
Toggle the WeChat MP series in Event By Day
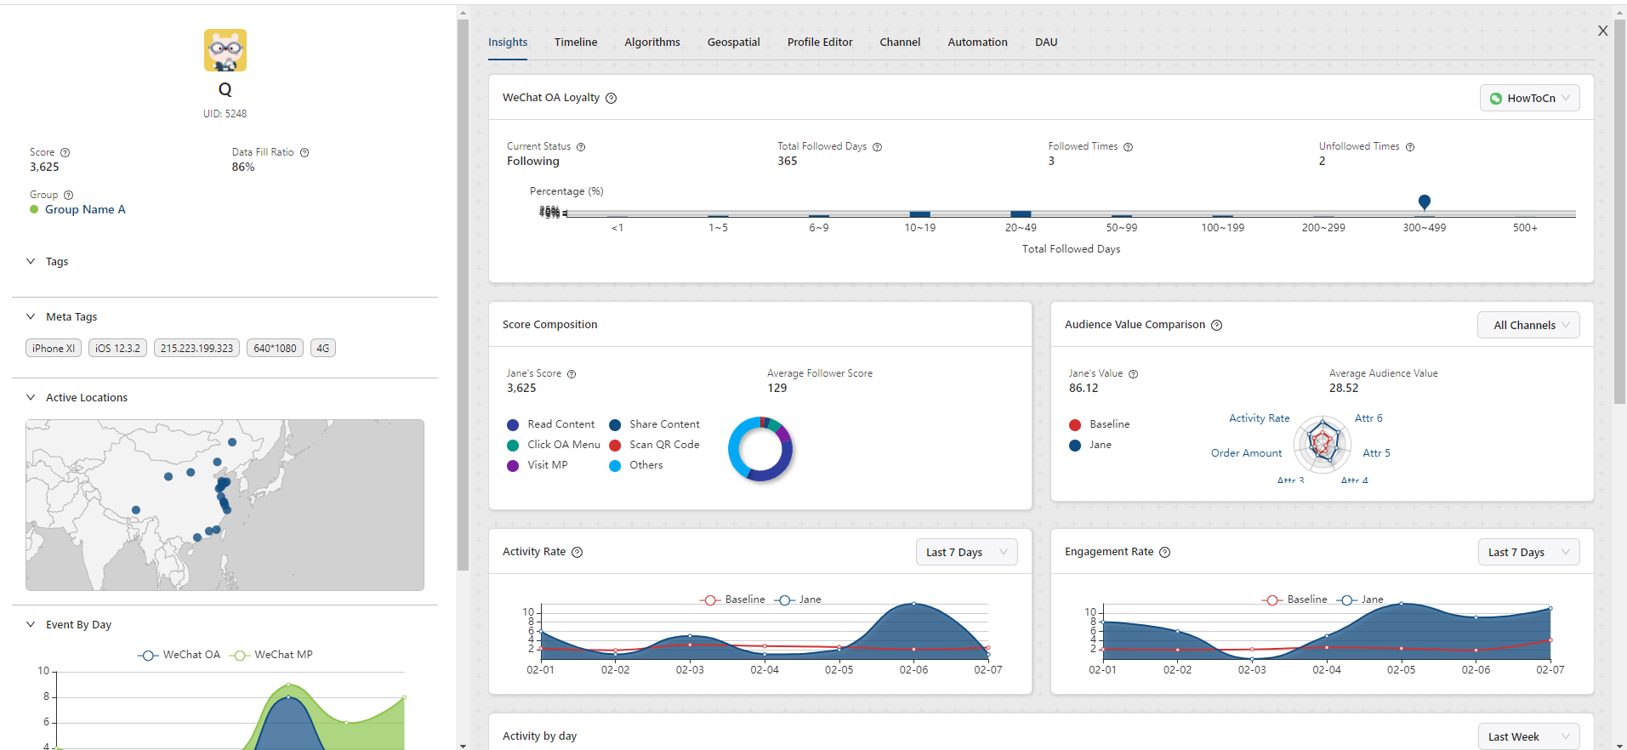[x=272, y=655]
